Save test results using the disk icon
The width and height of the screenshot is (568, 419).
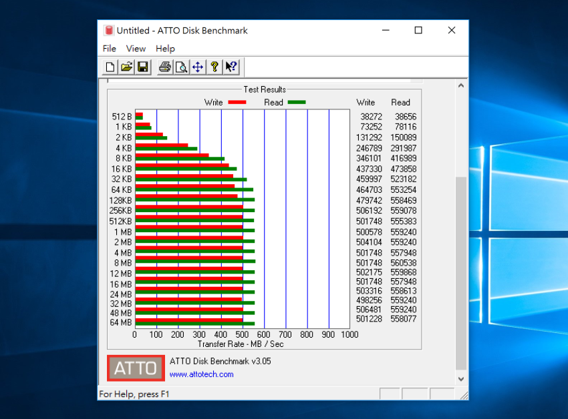tap(142, 67)
